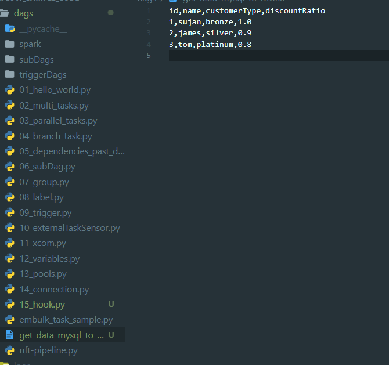Click Python icon of embulk_task_sample.py
Image resolution: width=389 pixels, height=365 pixels.
(x=10, y=320)
